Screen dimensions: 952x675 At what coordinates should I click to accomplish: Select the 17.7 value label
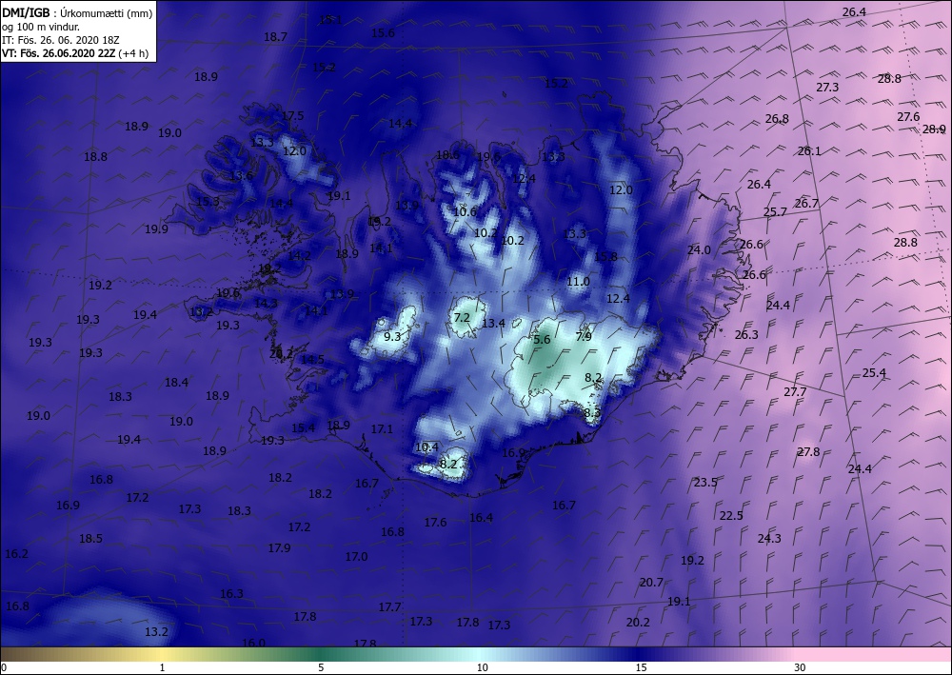pos(389,607)
